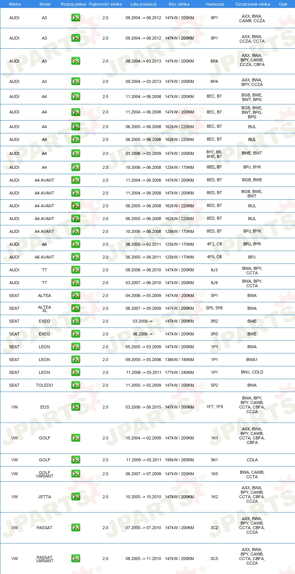The height and width of the screenshot is (574, 295).
Task: Click the fuel icon in the SEAT ALTEA XL row
Action: 75,308
